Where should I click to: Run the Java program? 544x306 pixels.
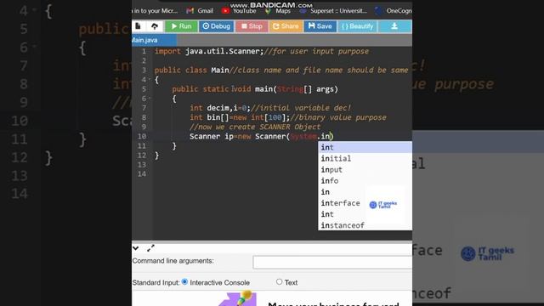181,26
